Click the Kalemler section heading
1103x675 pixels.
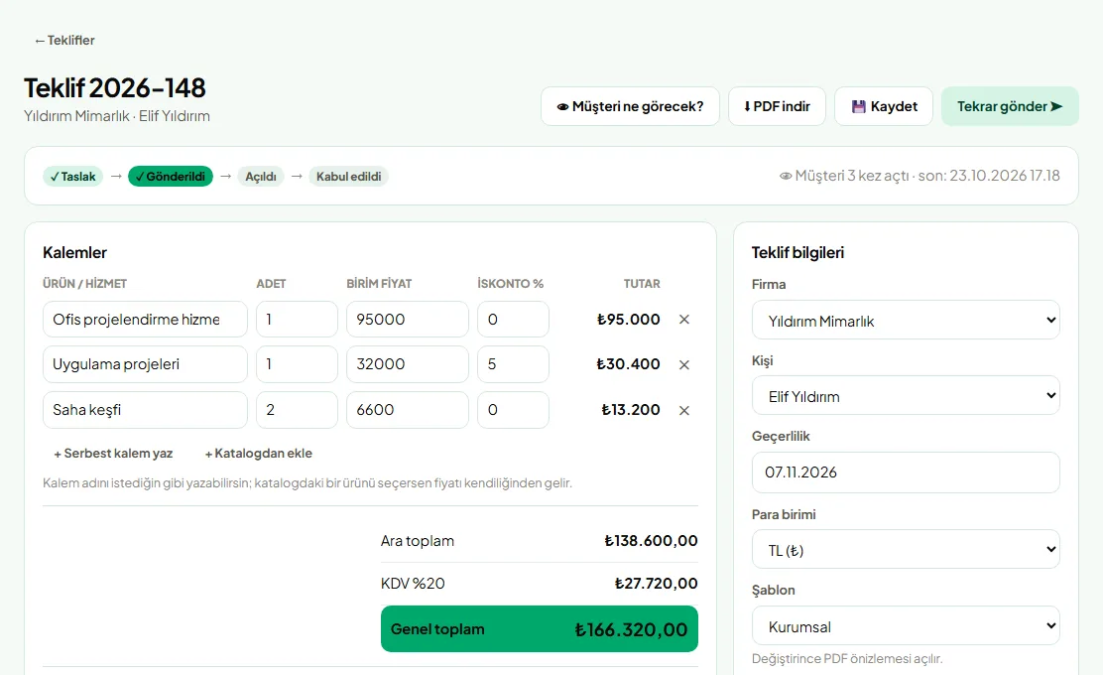[74, 253]
